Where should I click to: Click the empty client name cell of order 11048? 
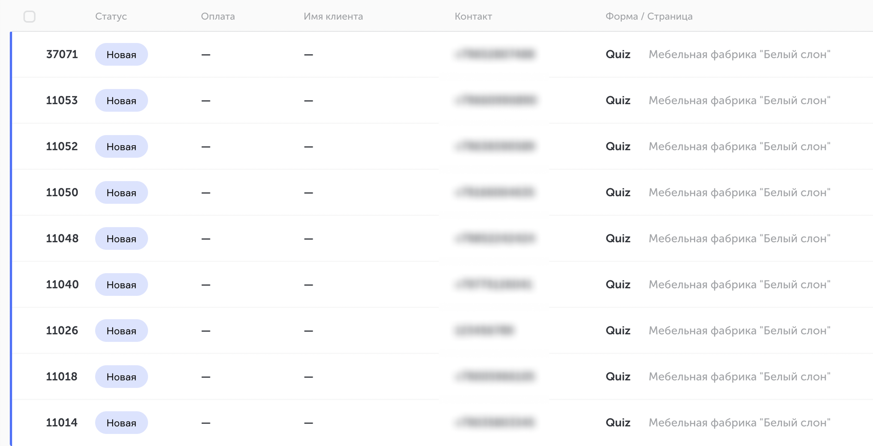click(x=308, y=238)
